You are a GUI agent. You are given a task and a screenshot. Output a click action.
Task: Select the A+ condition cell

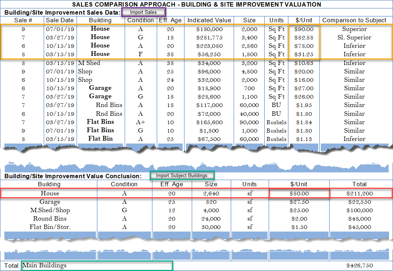[140, 122]
